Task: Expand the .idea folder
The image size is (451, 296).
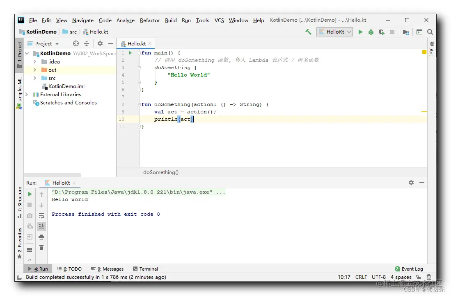Action: [35, 62]
